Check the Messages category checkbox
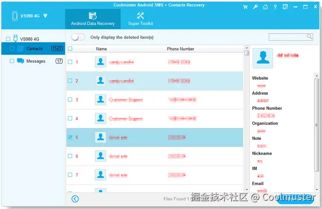This screenshot has height=209, width=322. [x=12, y=61]
